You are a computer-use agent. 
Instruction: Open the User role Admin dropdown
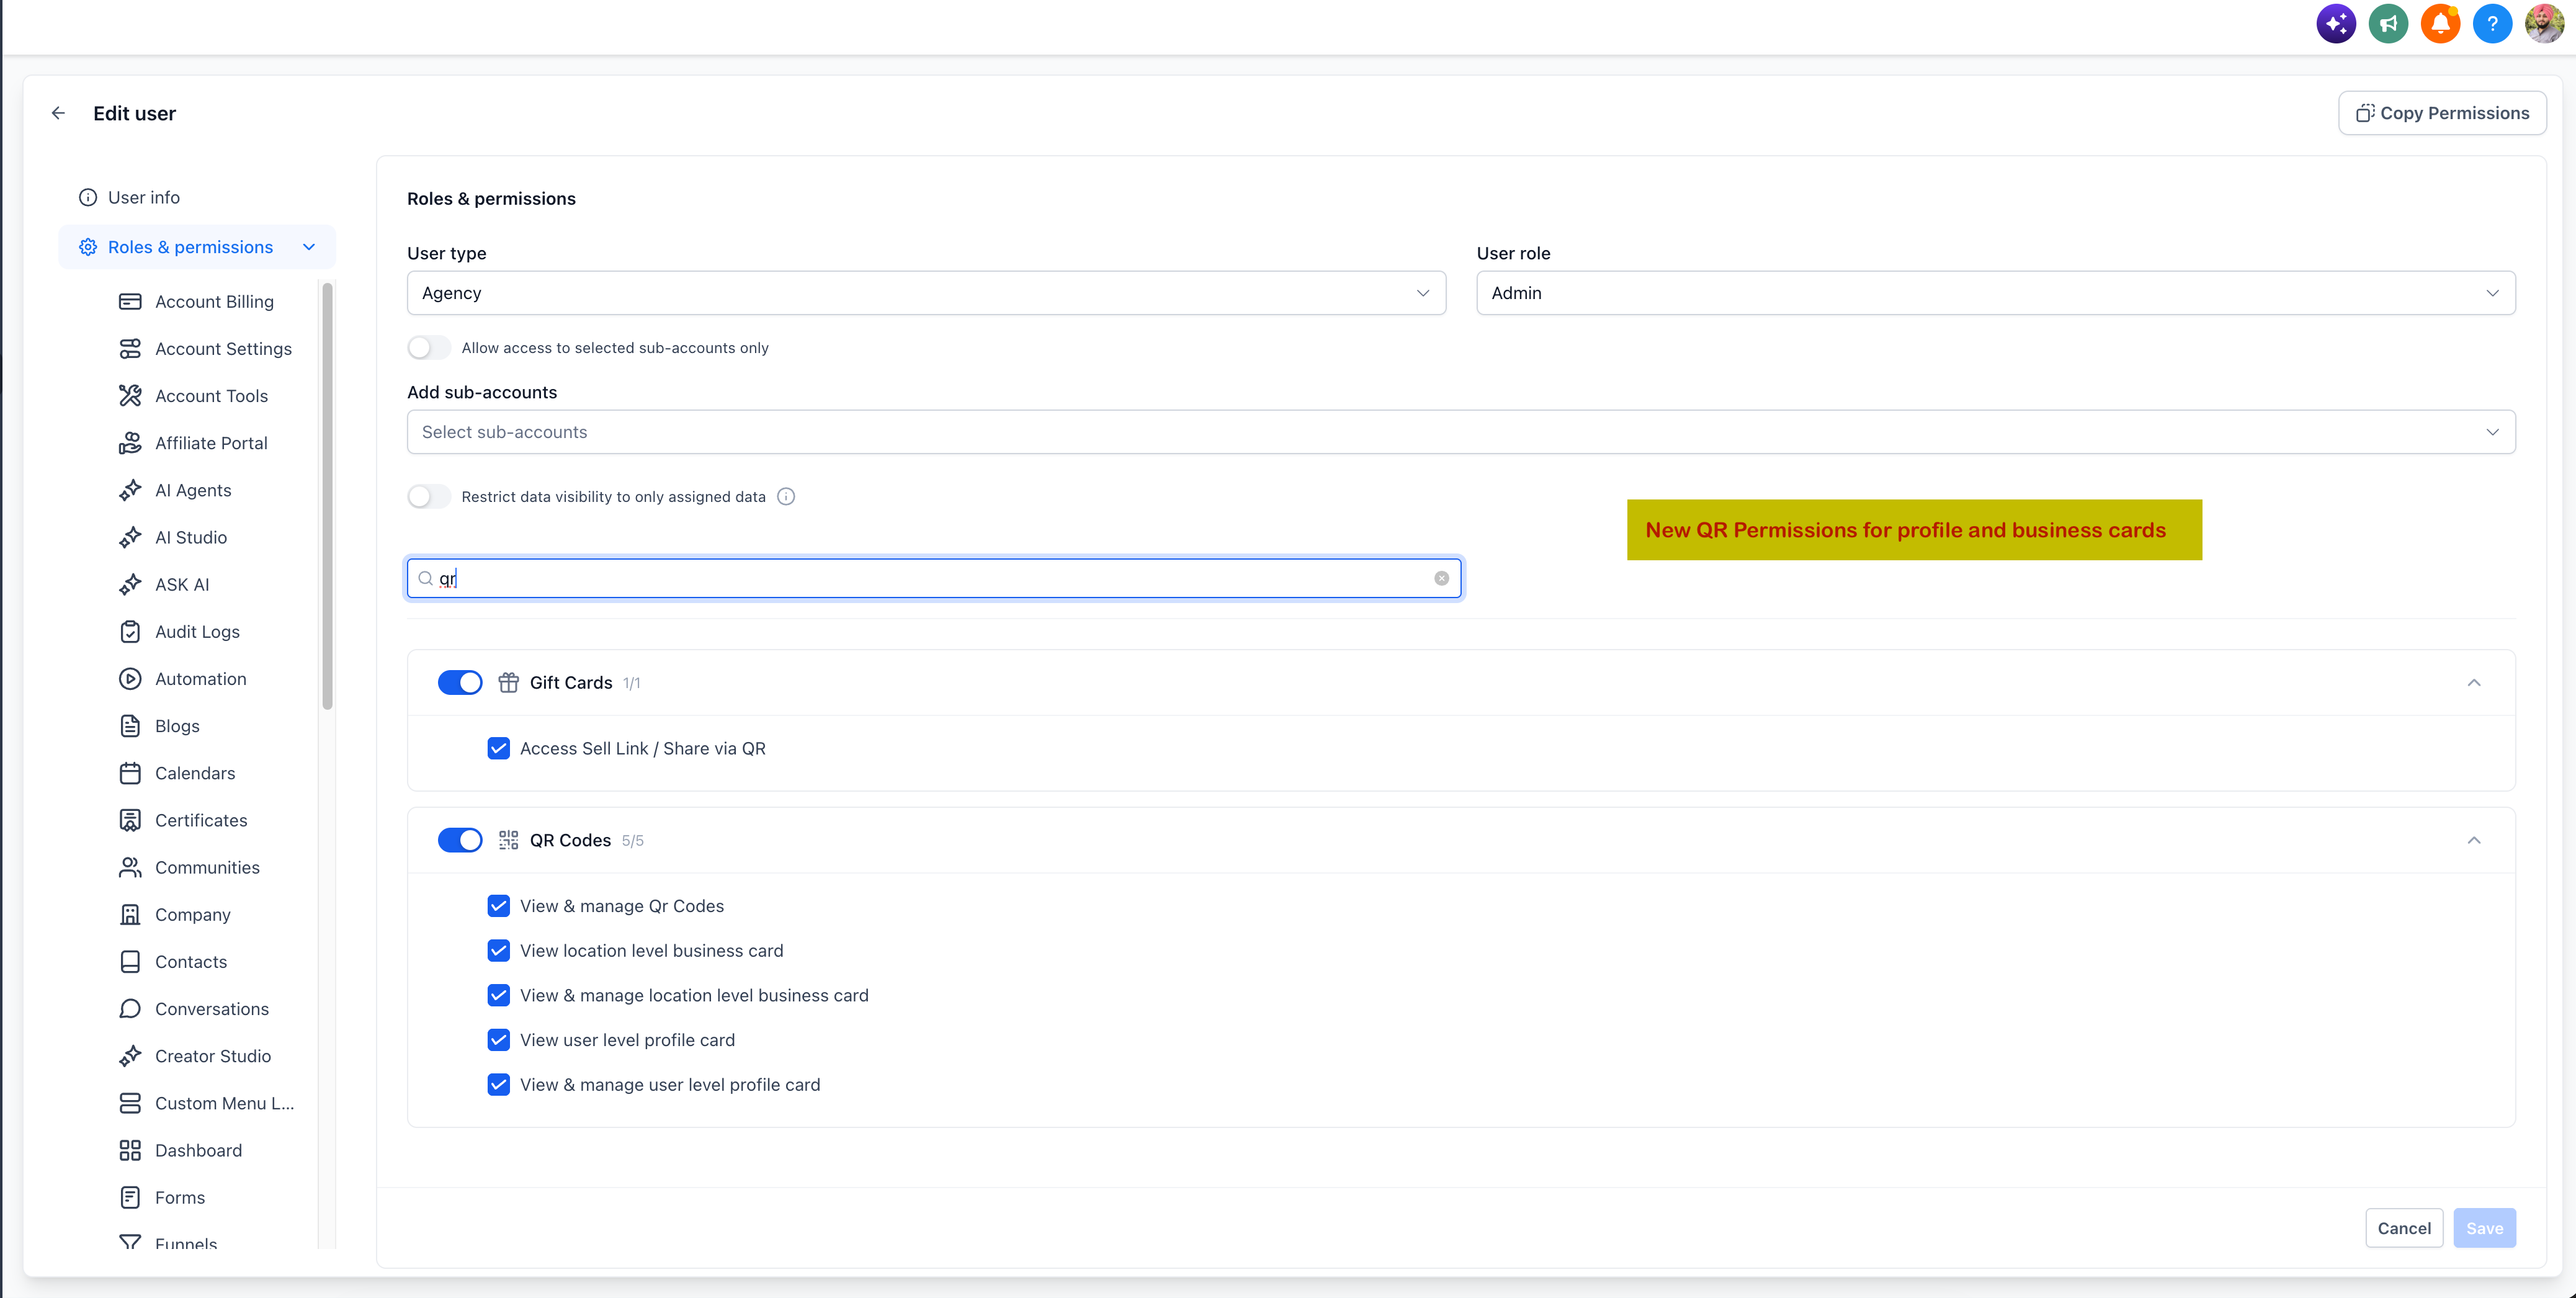(x=1996, y=293)
